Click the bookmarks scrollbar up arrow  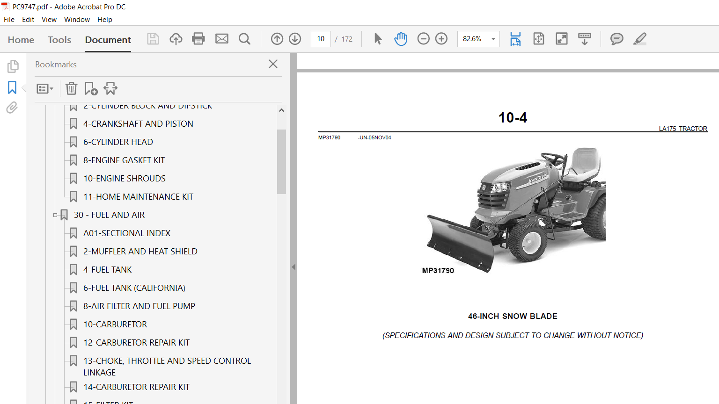pos(281,110)
